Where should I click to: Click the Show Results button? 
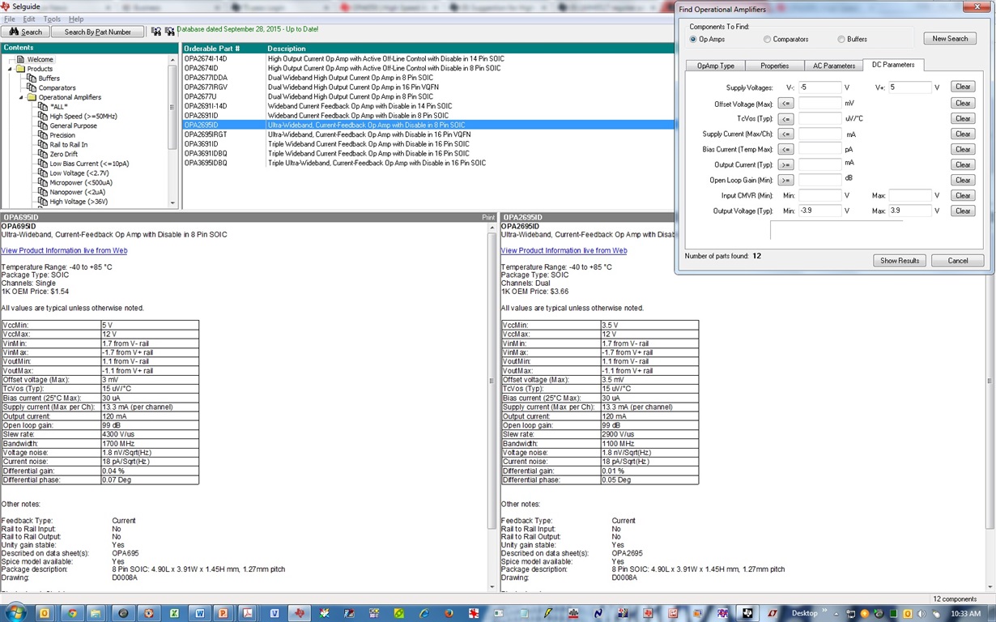[x=900, y=260]
